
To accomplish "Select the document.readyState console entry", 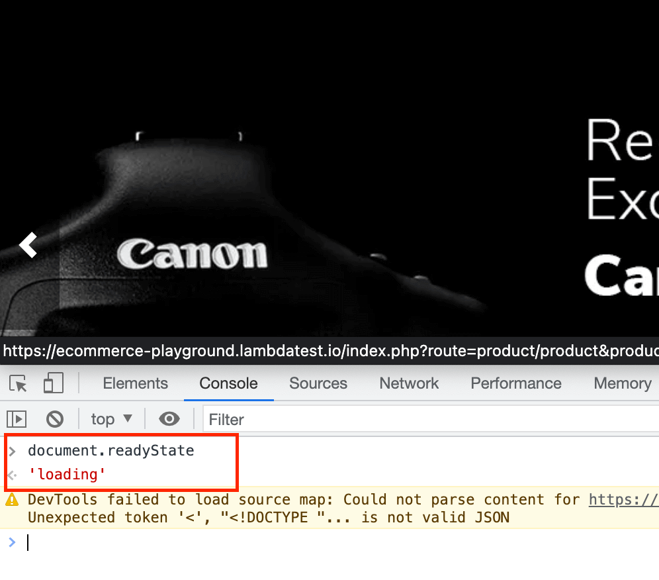I will (x=111, y=450).
